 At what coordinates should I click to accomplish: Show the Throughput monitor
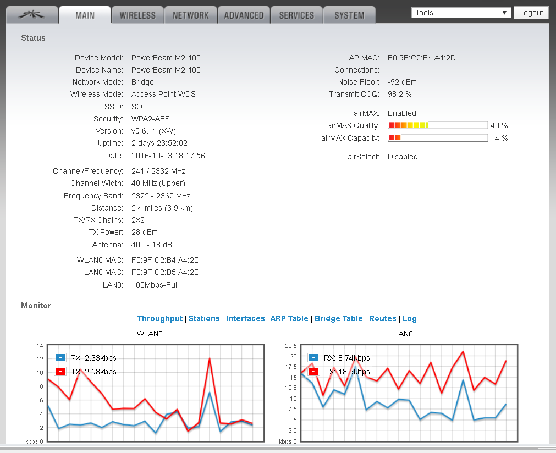(x=160, y=318)
